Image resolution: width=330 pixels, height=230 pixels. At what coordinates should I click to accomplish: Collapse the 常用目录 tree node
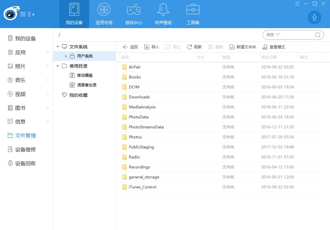tap(58, 66)
